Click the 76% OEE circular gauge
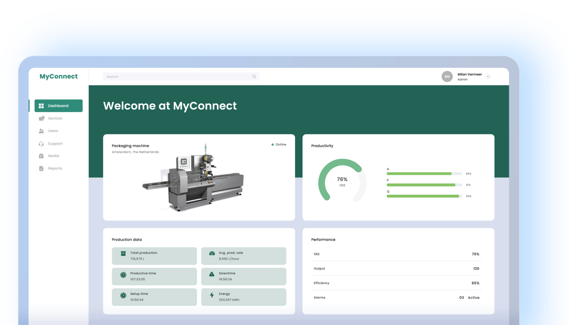569x325 pixels. pos(342,181)
